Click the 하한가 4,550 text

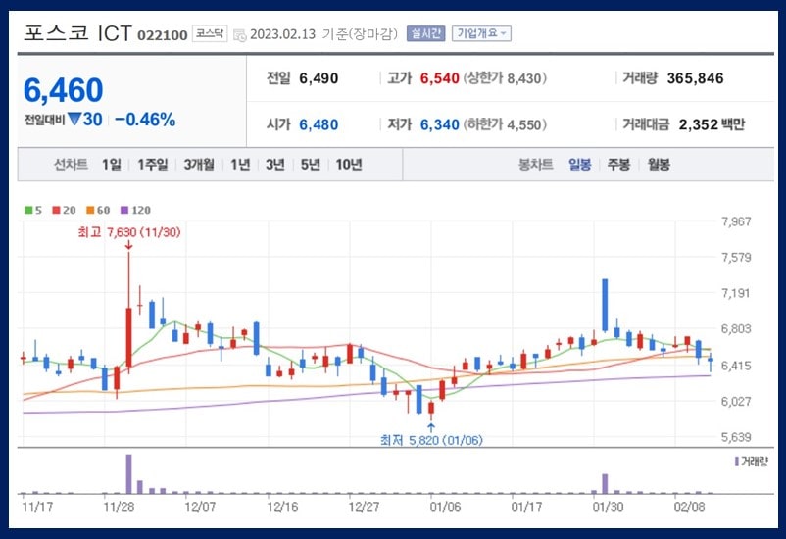click(505, 124)
